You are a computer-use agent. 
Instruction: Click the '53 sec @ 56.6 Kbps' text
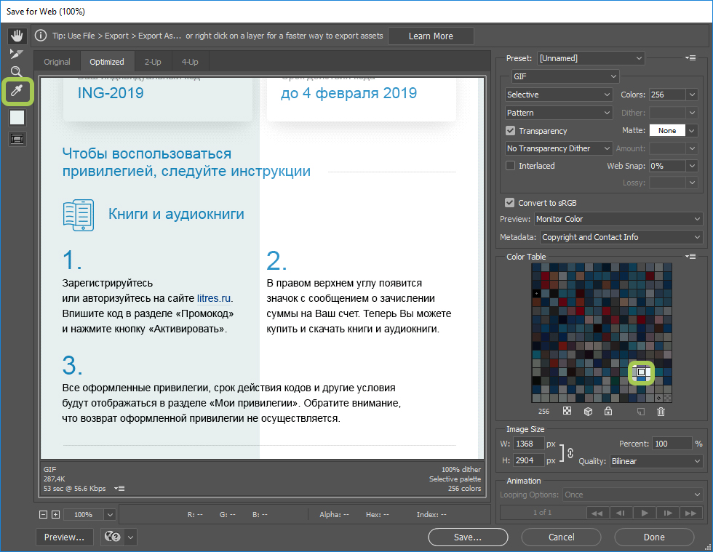[74, 488]
